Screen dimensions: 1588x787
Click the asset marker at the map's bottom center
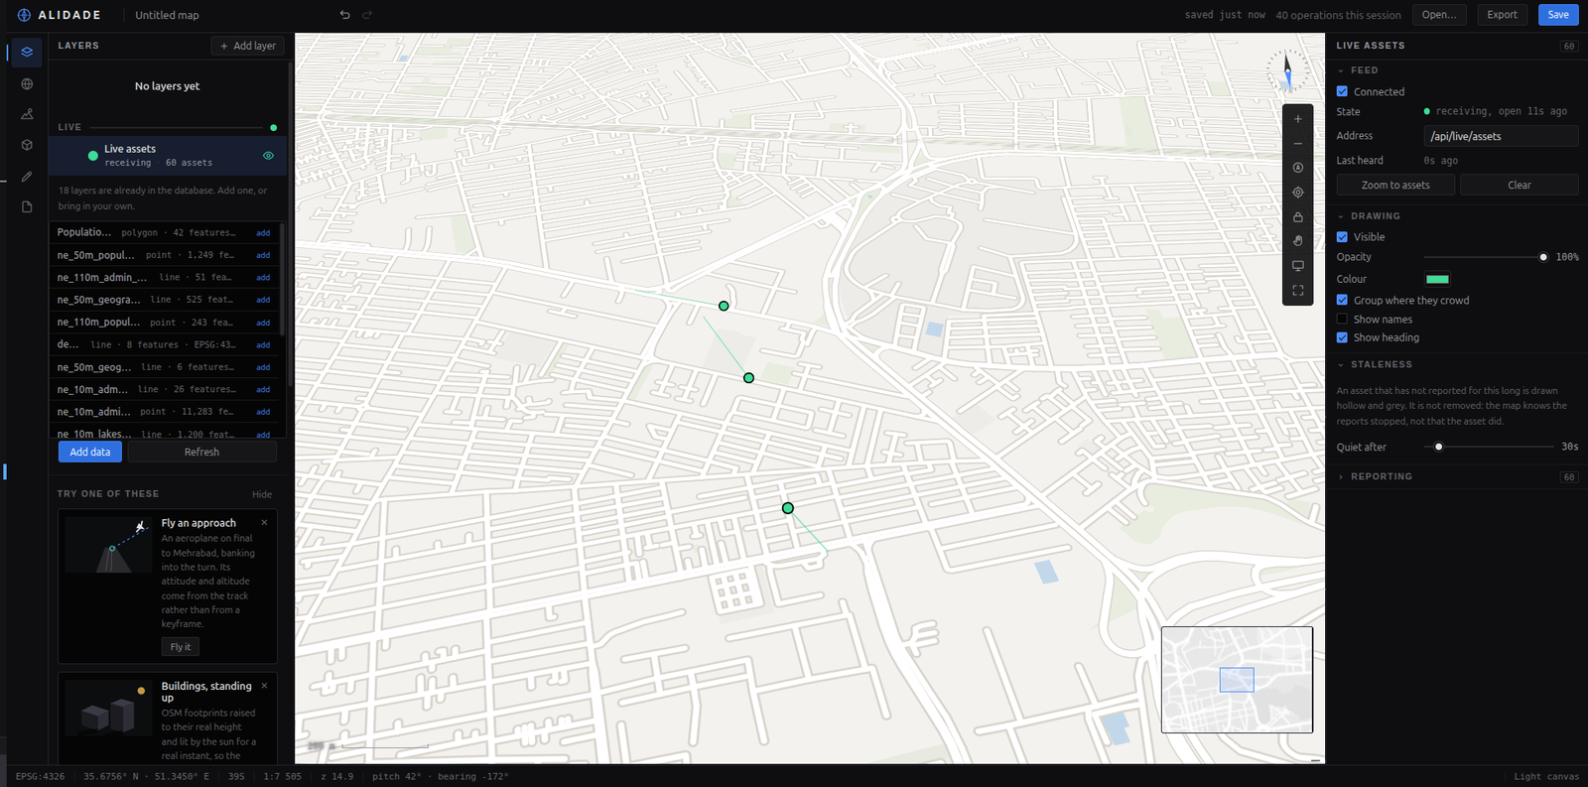(x=788, y=508)
